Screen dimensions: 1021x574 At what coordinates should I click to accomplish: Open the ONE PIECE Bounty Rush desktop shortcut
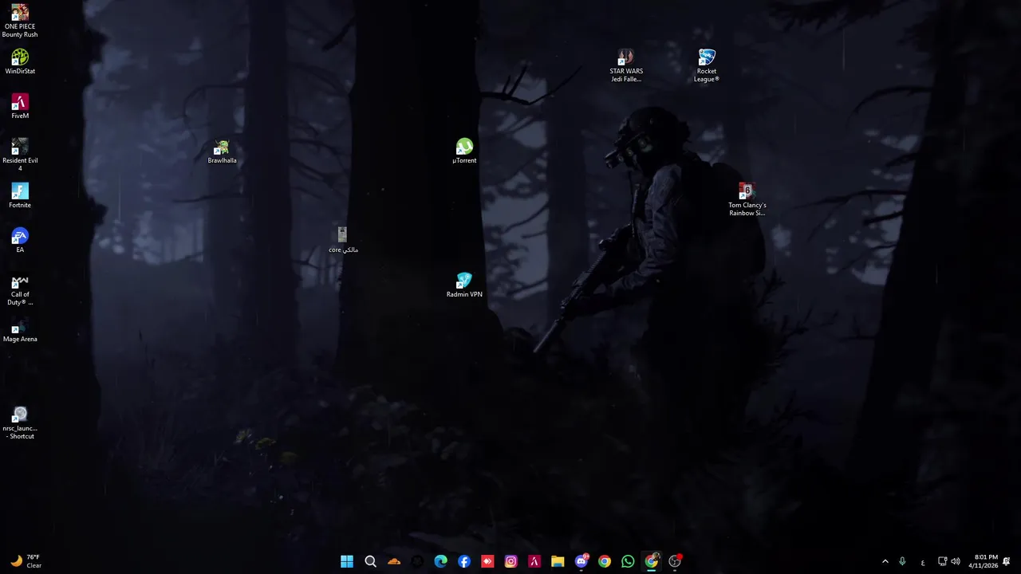tap(20, 21)
